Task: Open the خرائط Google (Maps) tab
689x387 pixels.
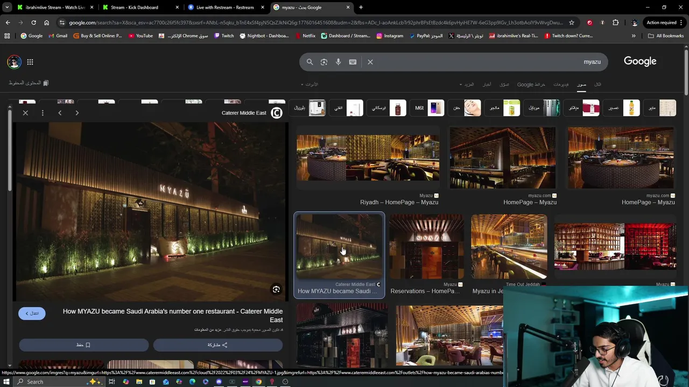Action: (531, 84)
